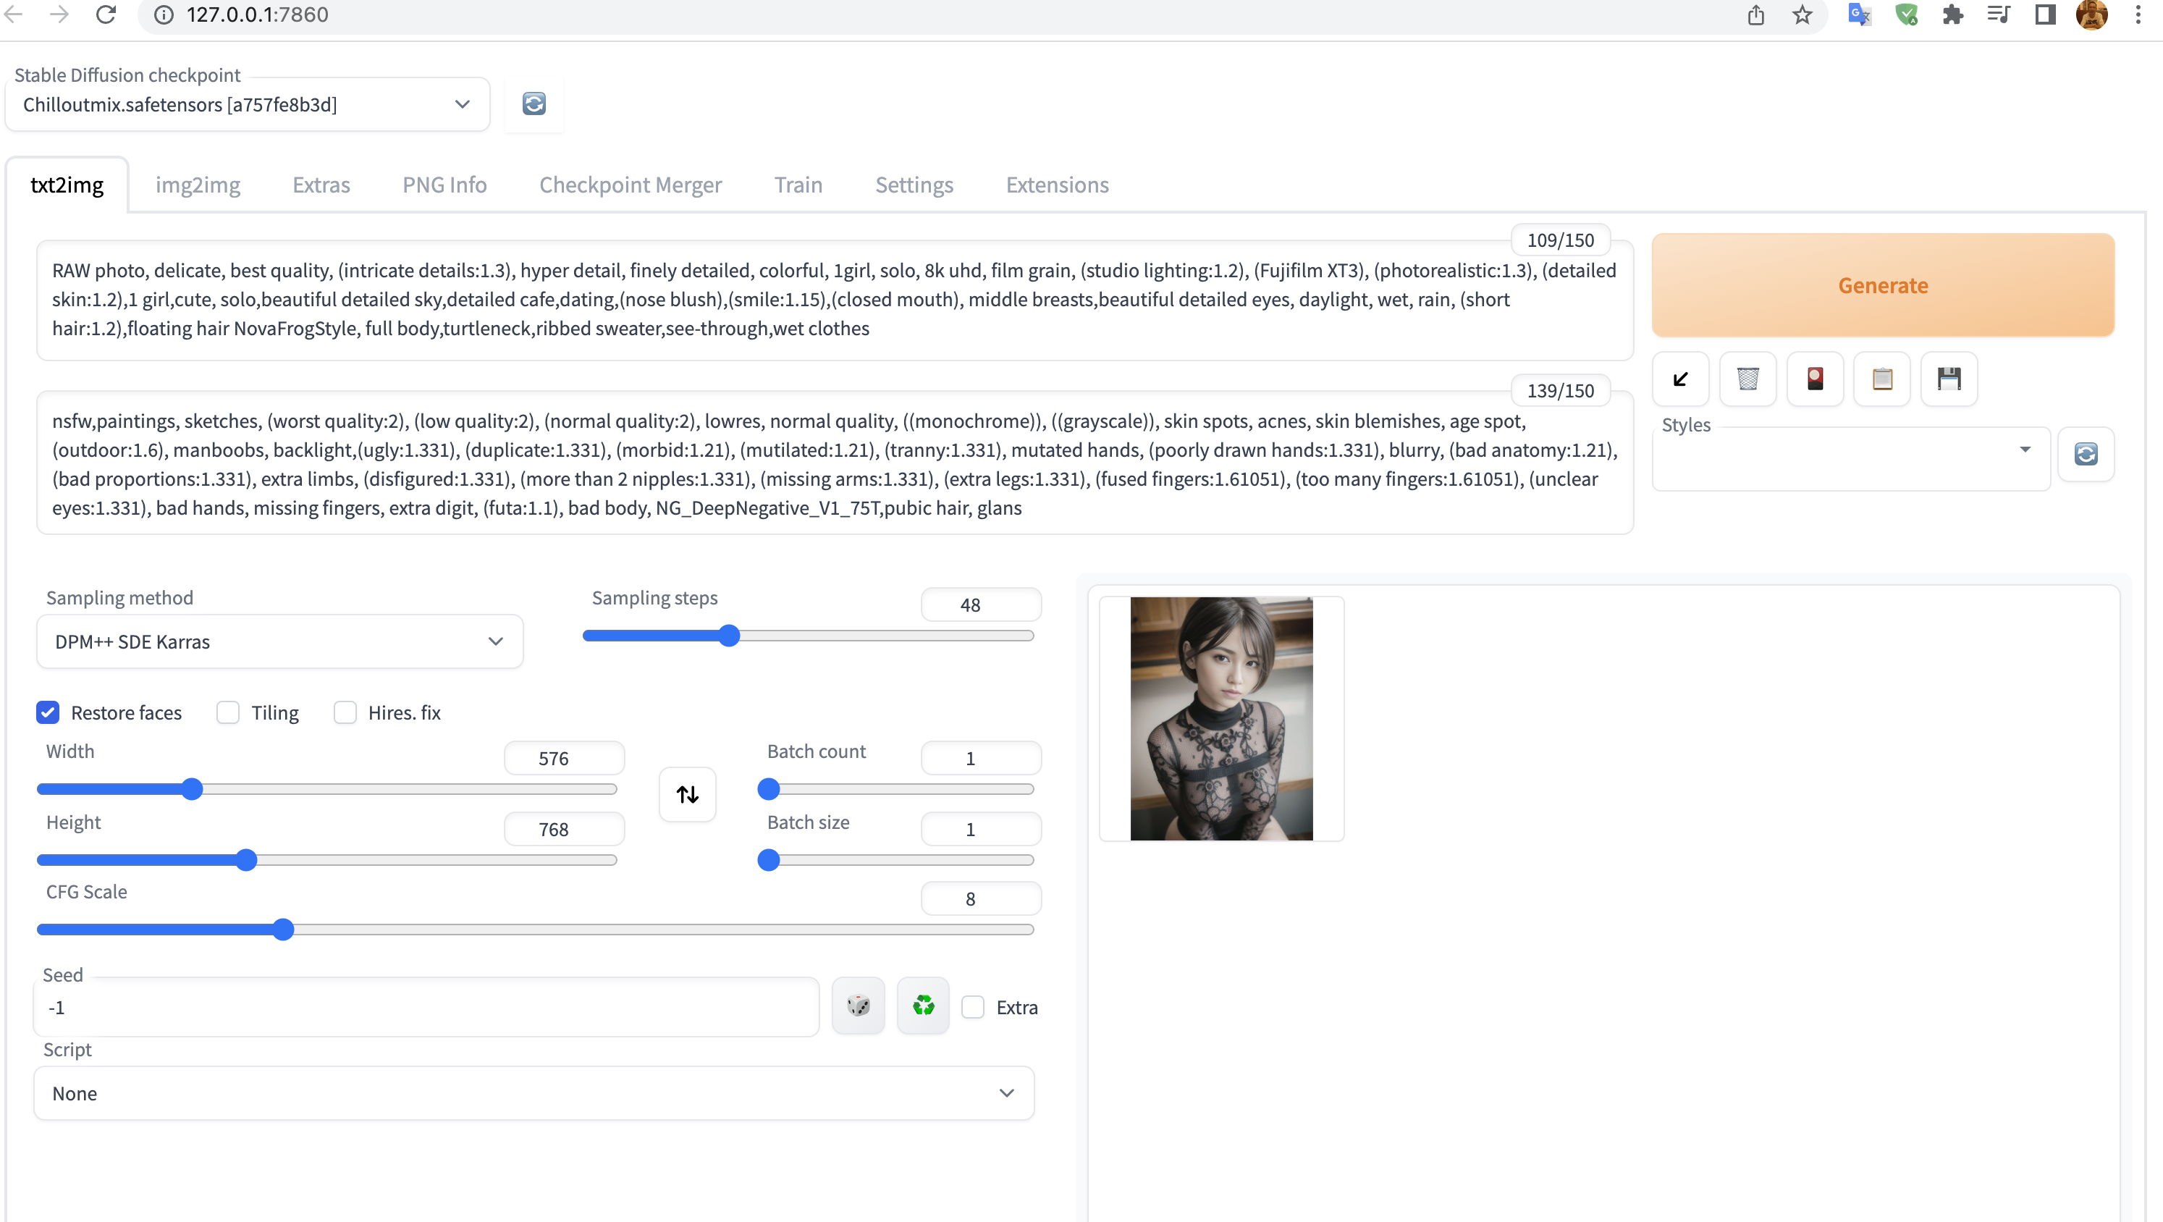Go forward in the browser
Viewport: 2163px width, 1222px height.
(x=59, y=14)
